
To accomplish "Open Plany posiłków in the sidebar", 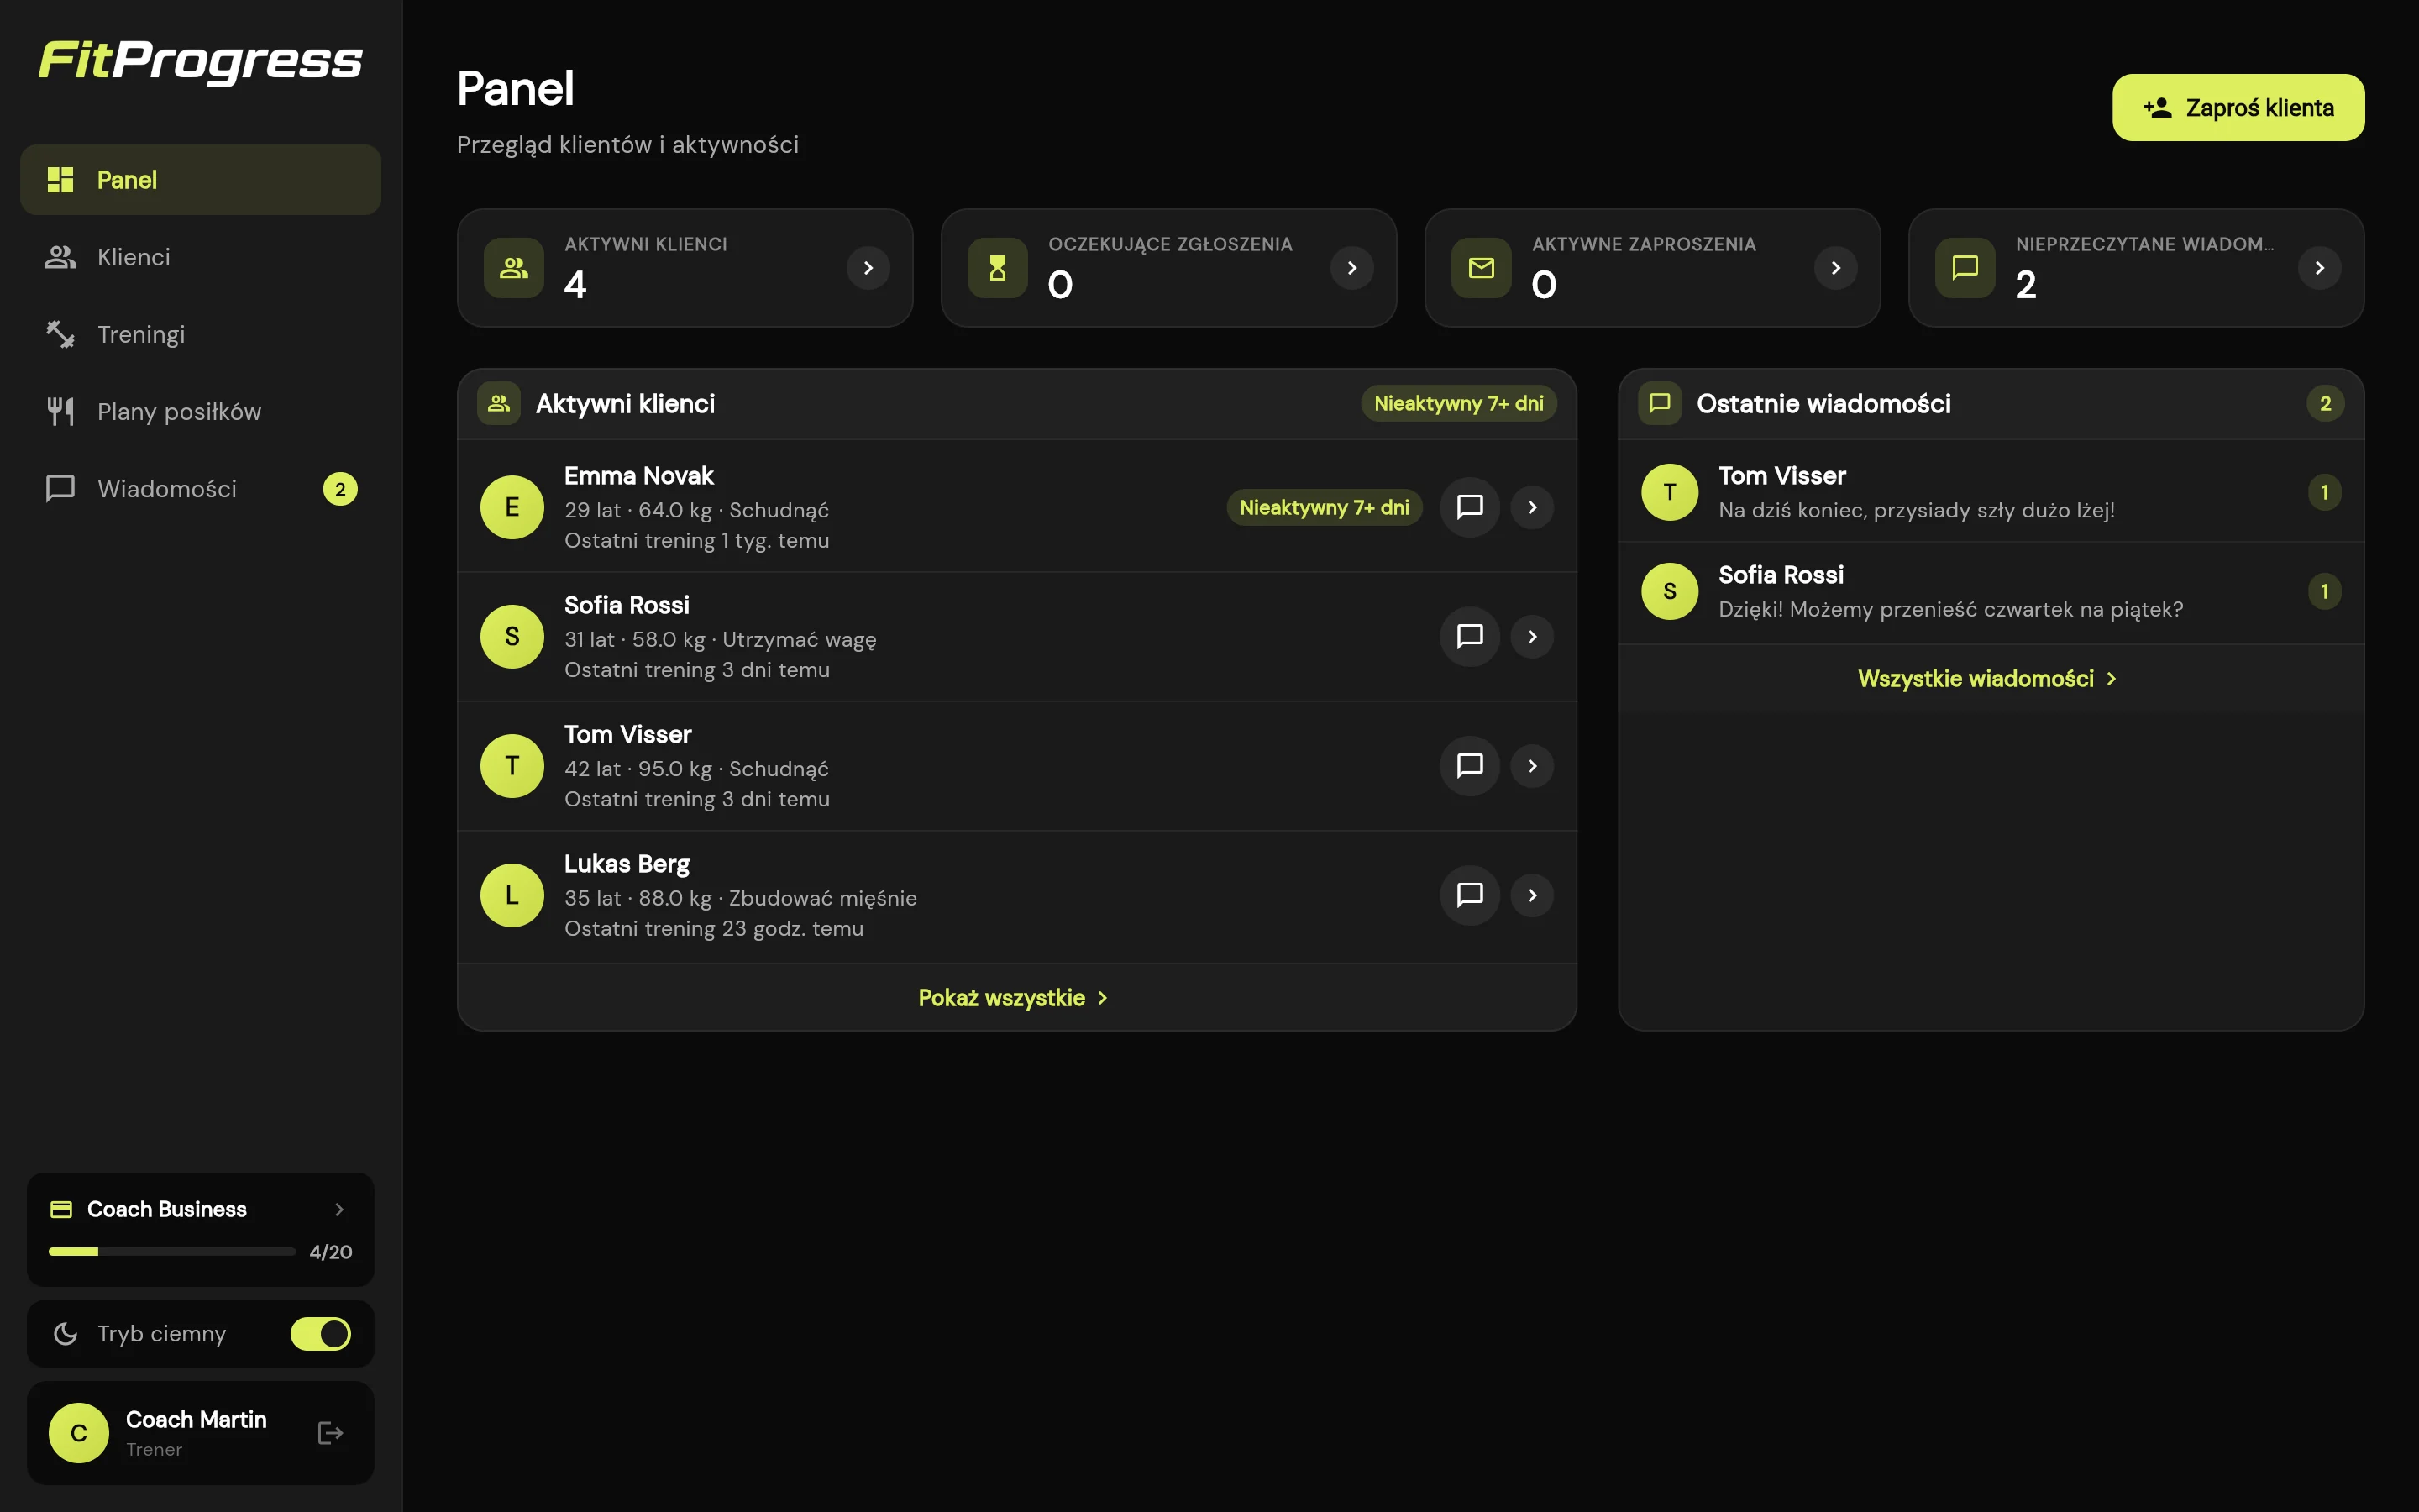I will tap(200, 411).
